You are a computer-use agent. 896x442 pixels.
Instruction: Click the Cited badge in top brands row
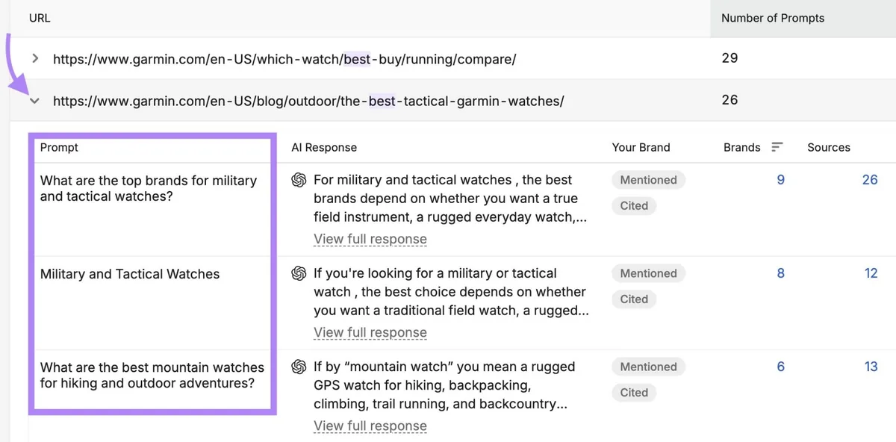pyautogui.click(x=634, y=205)
